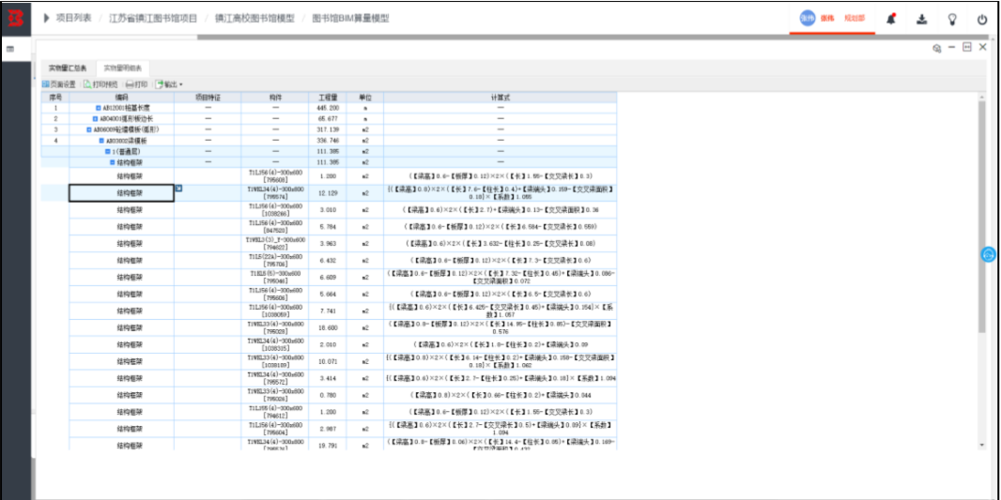Select the 5.664 quantity cell
The height and width of the screenshot is (500, 1001).
coord(328,294)
